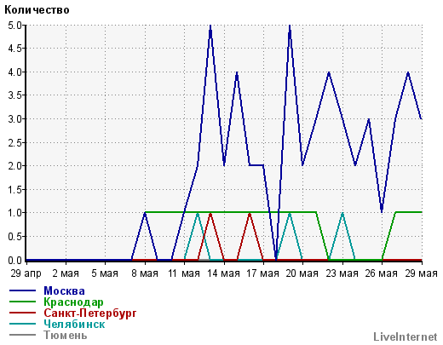The image size is (443, 345).
Task: Click the Краснодар legend label
Action: 73,302
